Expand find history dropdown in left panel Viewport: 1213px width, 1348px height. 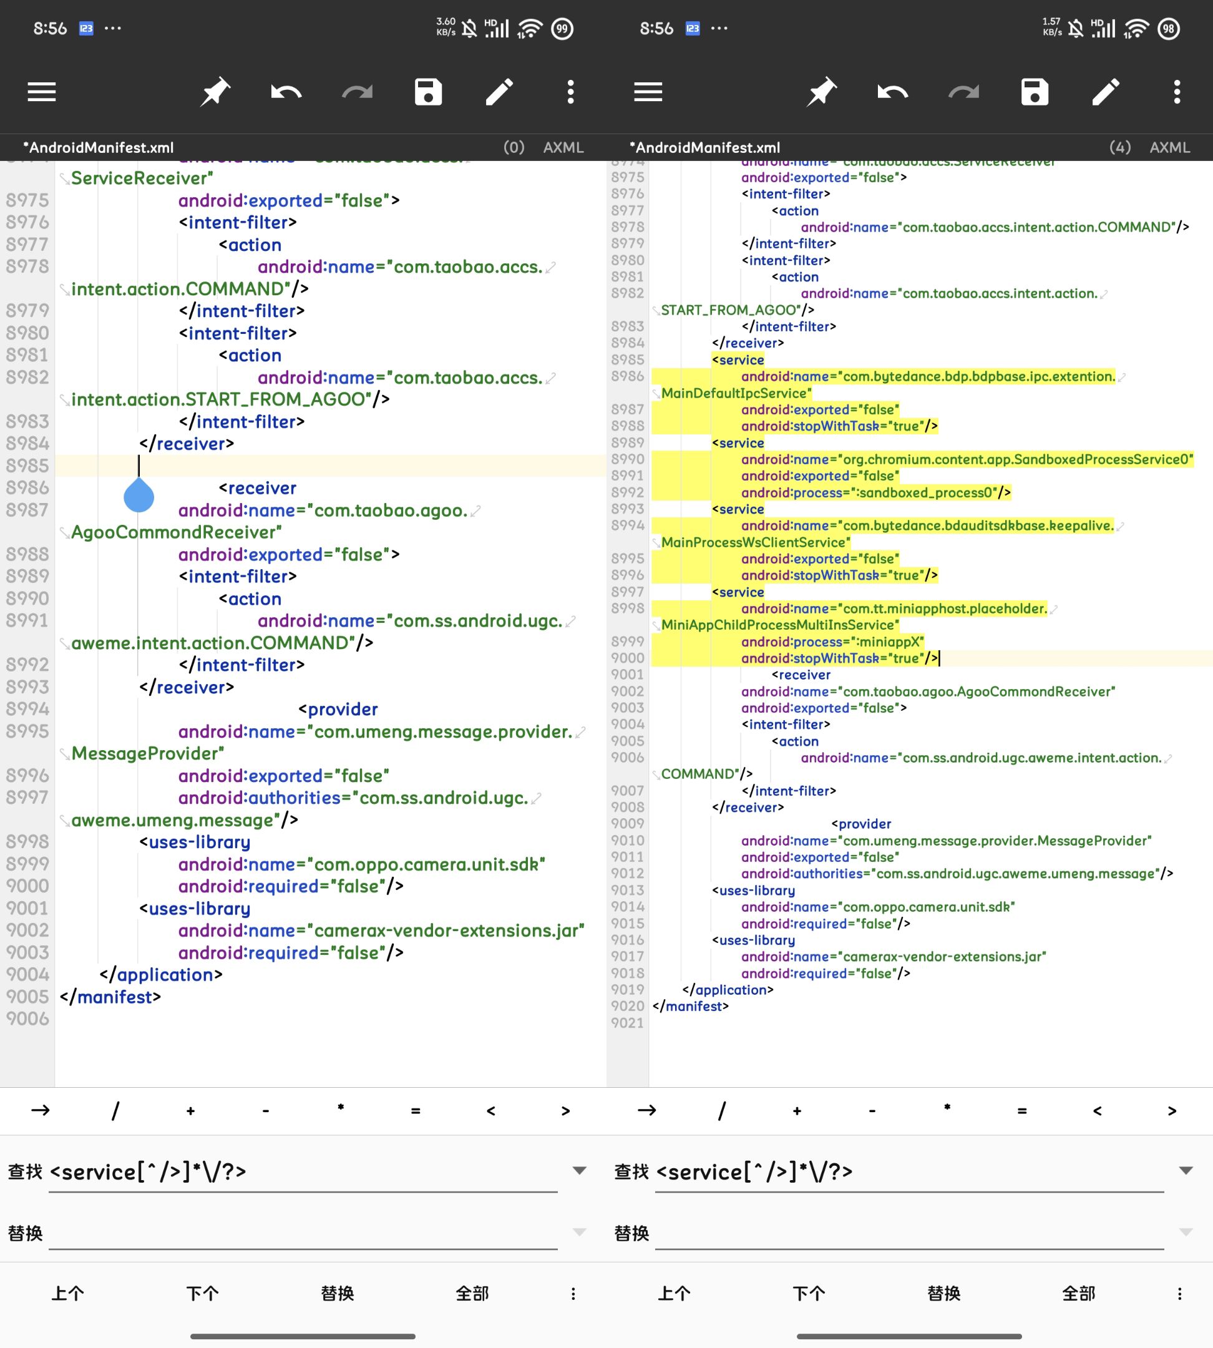coord(579,1170)
